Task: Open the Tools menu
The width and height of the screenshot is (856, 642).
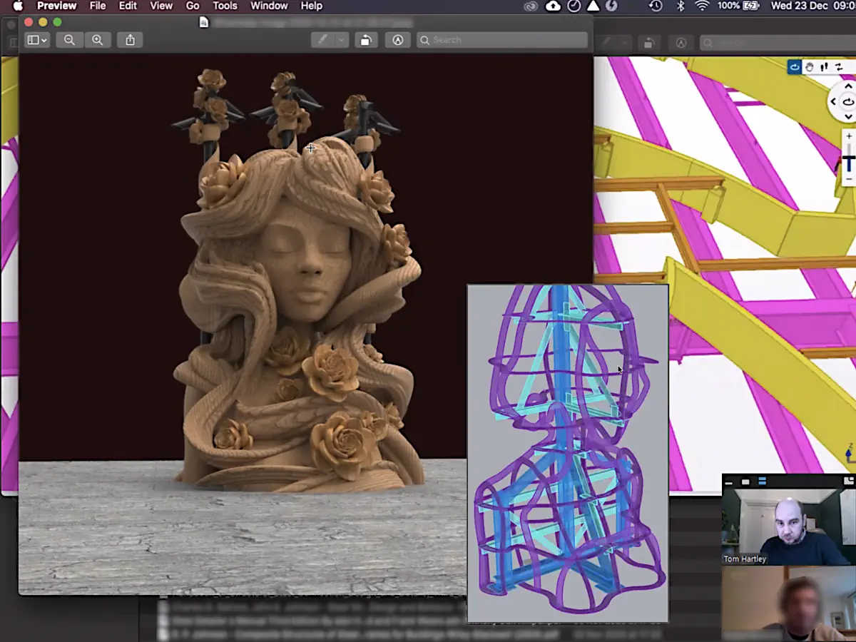Action: tap(225, 6)
